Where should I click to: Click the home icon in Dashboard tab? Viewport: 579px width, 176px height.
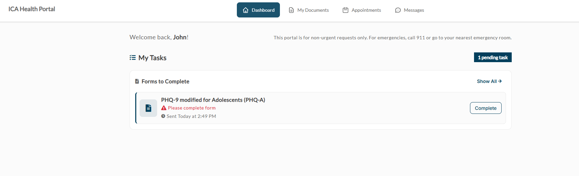point(246,10)
